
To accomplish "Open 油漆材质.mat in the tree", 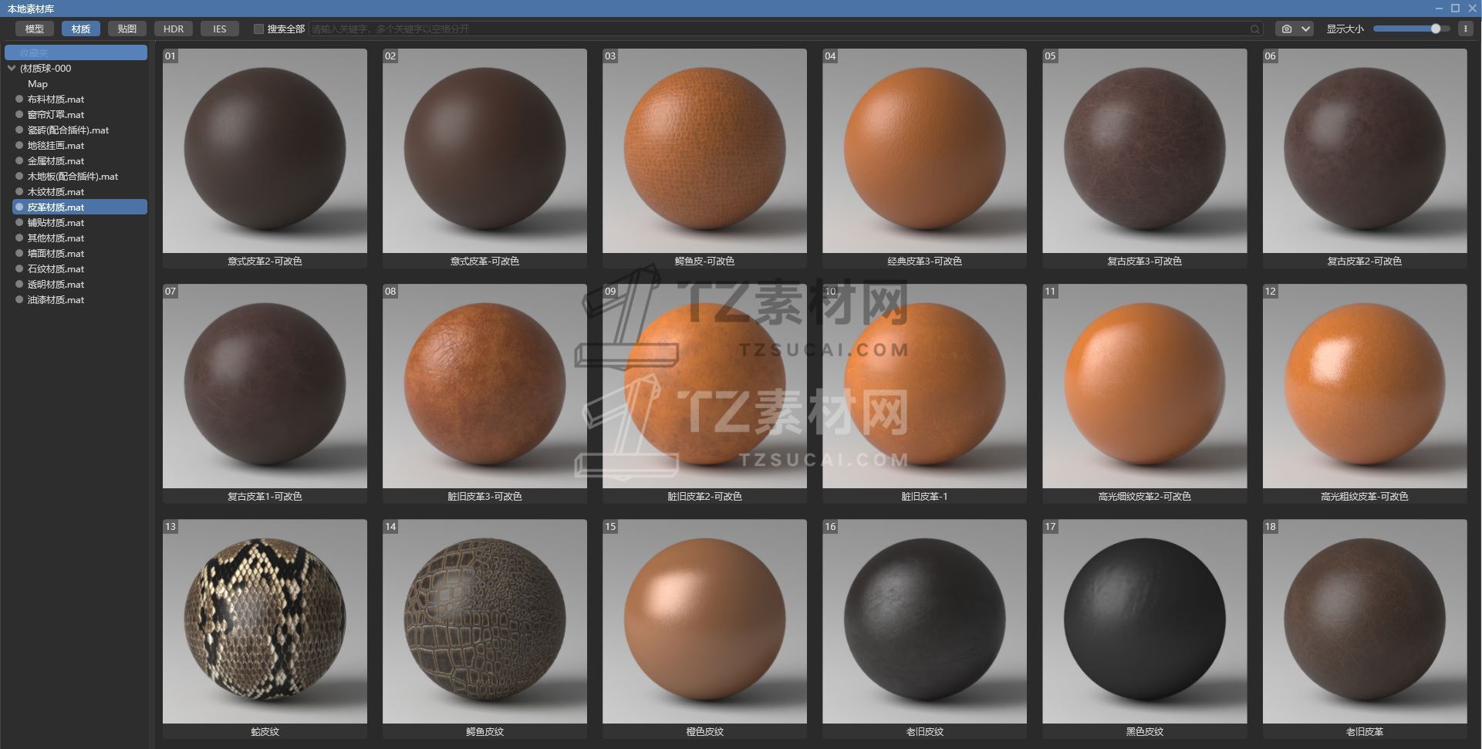I will tap(56, 299).
